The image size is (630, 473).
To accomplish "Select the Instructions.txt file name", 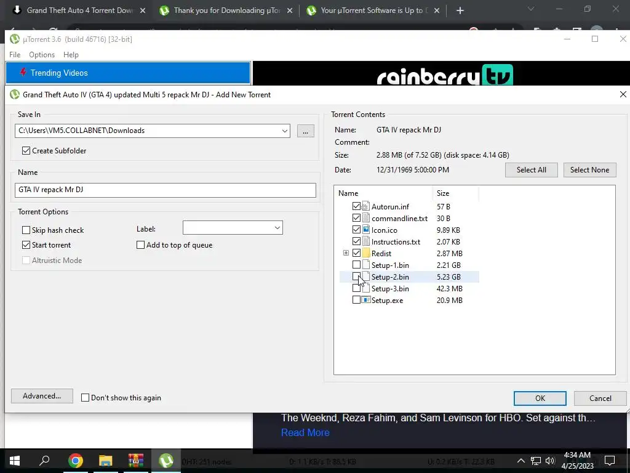I will (x=396, y=241).
